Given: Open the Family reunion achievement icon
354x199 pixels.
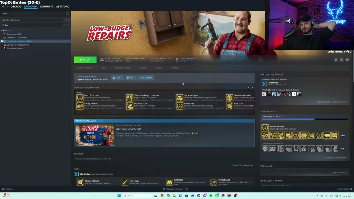Looking at the screenshot, I should click(x=80, y=106).
